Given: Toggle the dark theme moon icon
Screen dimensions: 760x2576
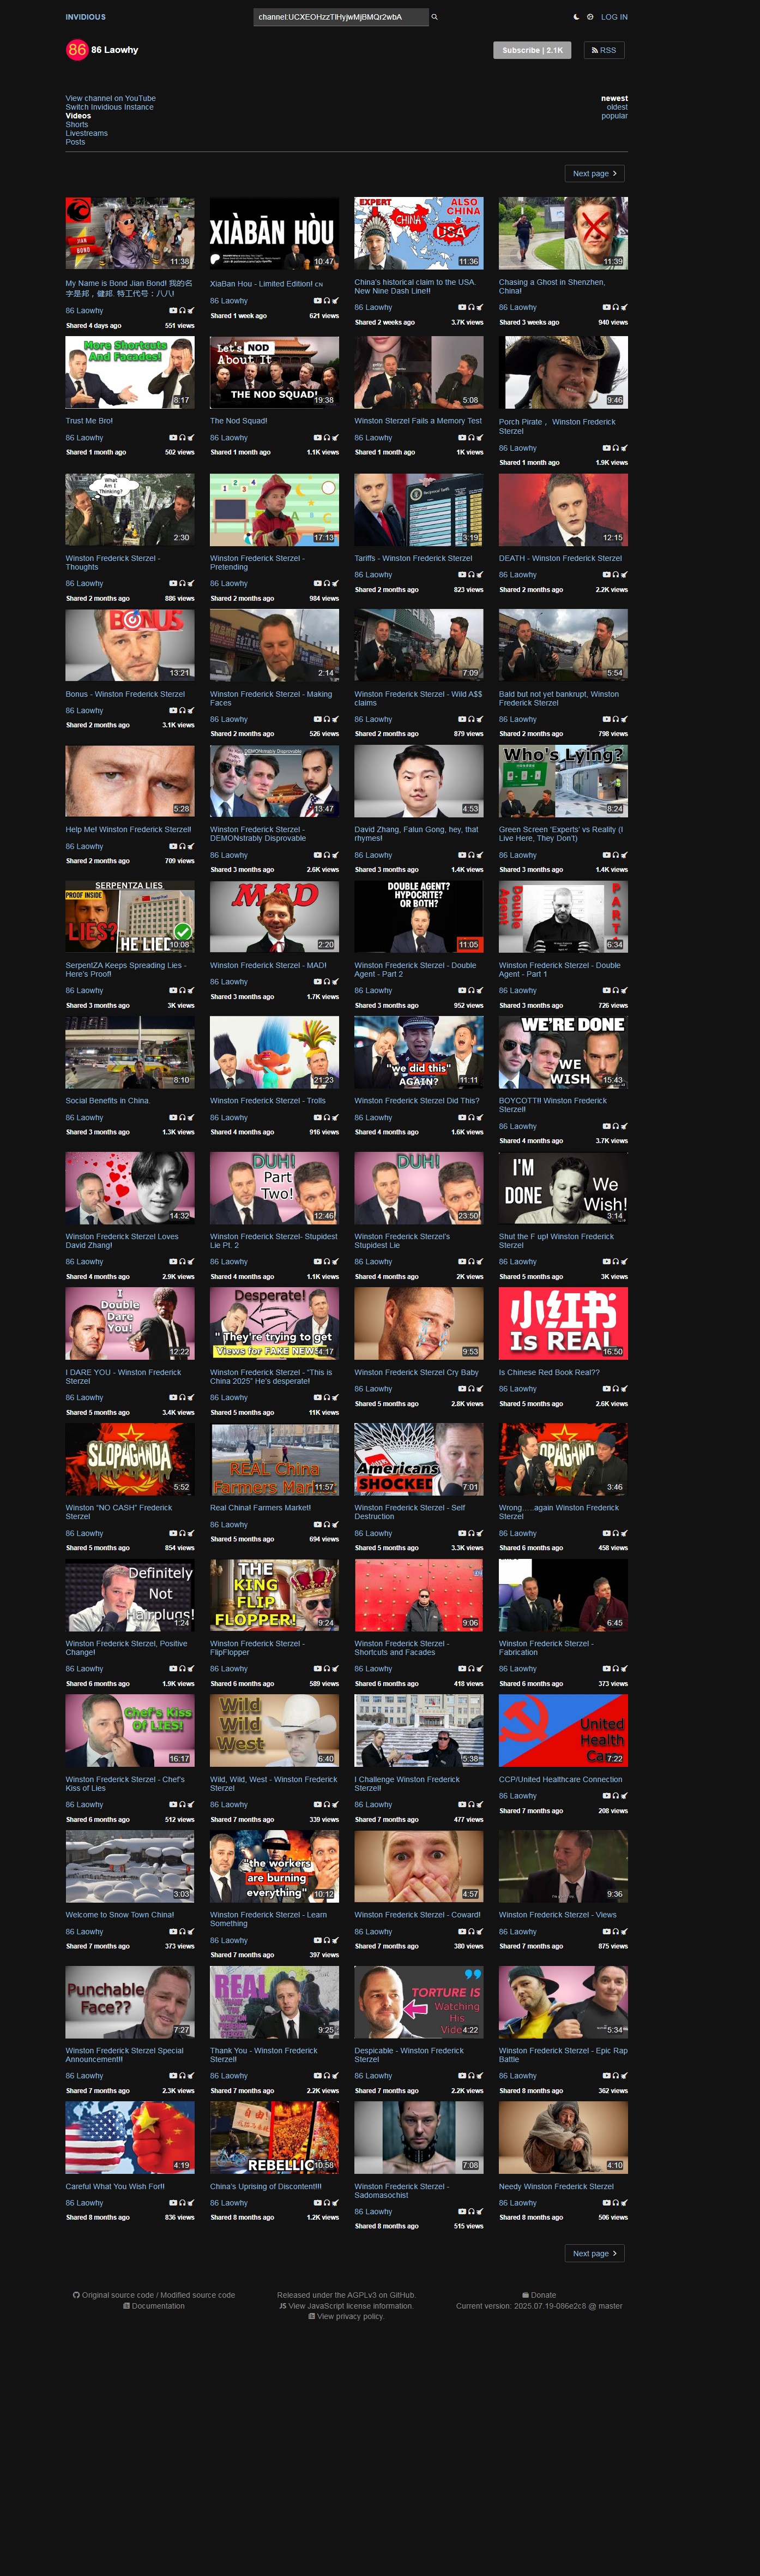Looking at the screenshot, I should point(576,17).
